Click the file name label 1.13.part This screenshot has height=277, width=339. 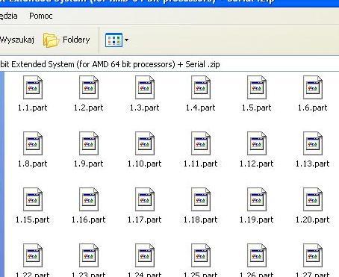coord(313,164)
